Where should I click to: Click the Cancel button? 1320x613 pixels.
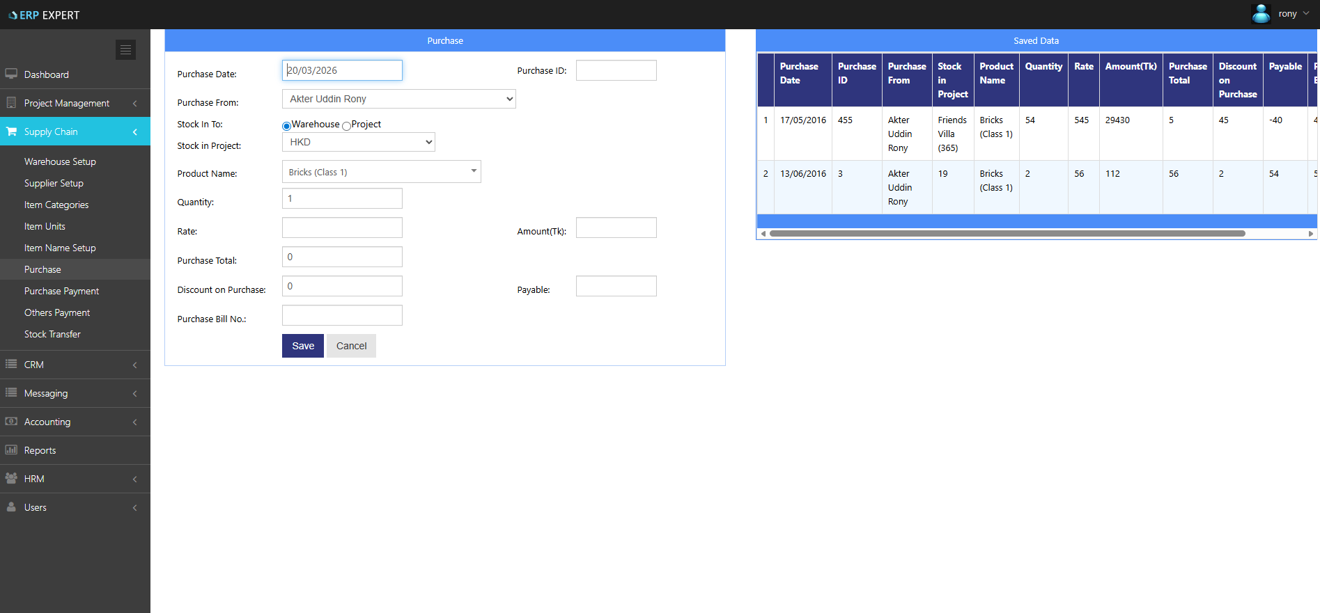coord(351,346)
